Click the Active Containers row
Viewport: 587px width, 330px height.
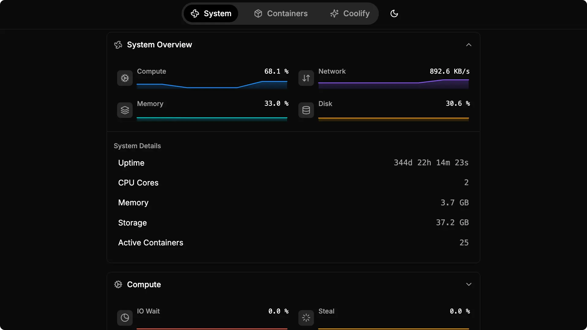[293, 243]
